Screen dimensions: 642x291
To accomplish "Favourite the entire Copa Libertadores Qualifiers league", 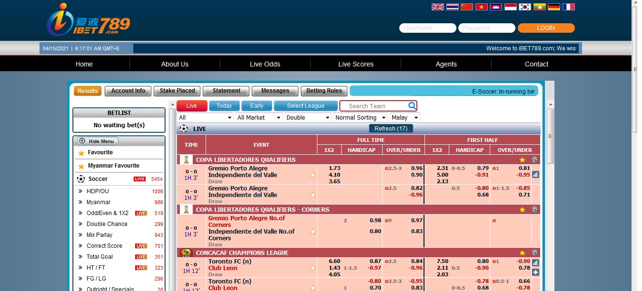I will coord(522,160).
